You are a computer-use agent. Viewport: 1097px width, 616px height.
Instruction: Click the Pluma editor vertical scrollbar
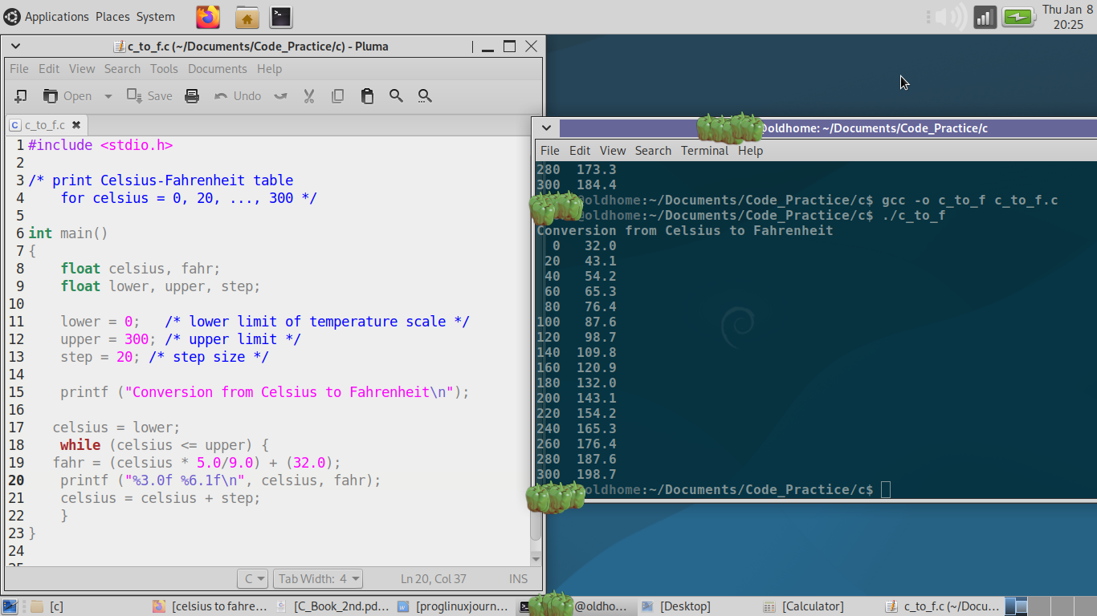[536, 350]
